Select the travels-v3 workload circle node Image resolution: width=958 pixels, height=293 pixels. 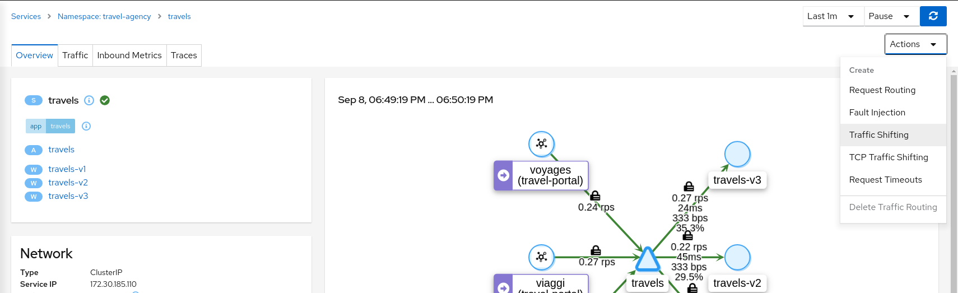click(x=737, y=155)
